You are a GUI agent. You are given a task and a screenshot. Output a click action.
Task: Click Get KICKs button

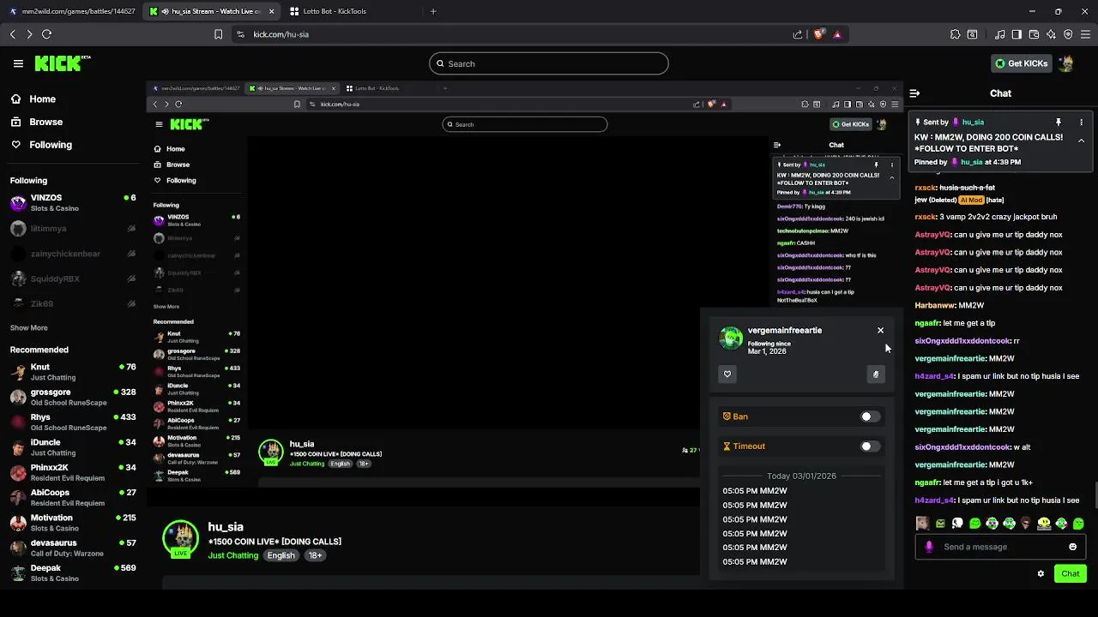point(1021,63)
